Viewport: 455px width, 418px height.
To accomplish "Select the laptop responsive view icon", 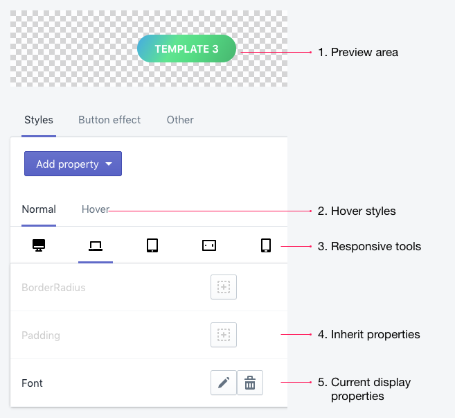I will click(x=96, y=246).
